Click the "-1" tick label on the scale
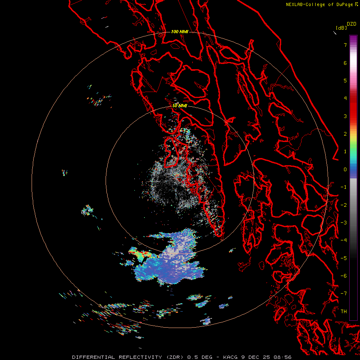The image size is (360, 360). (x=344, y=187)
